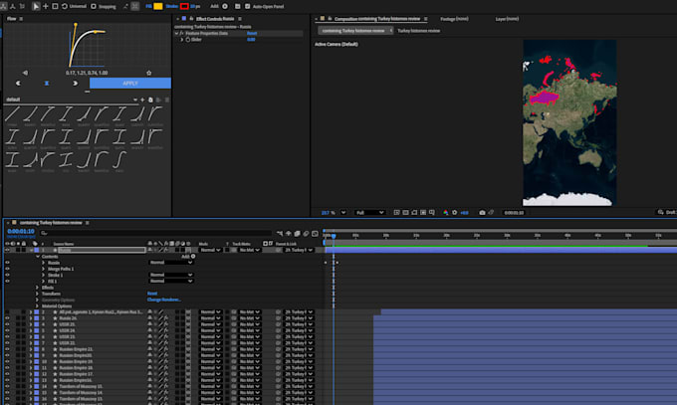
Task: Open Flow panel menu icon
Action: click(x=21, y=19)
